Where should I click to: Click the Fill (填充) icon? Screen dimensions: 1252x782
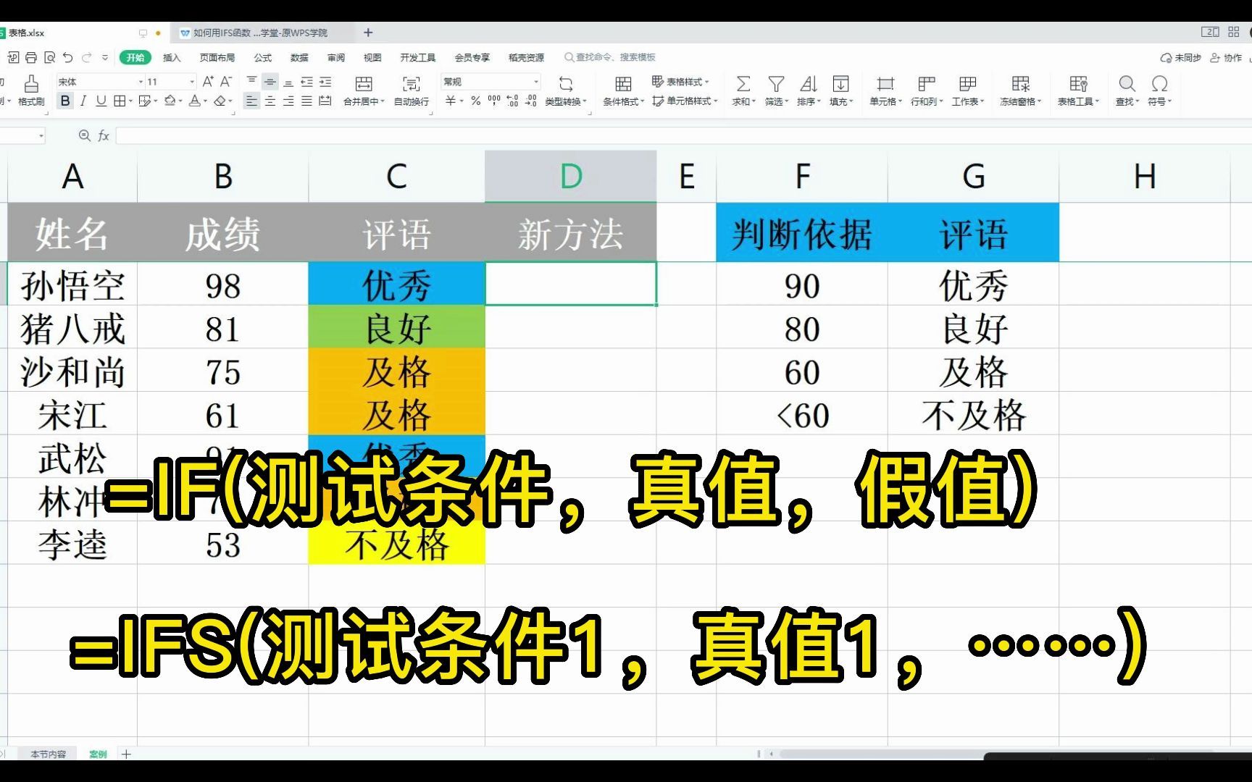point(841,83)
